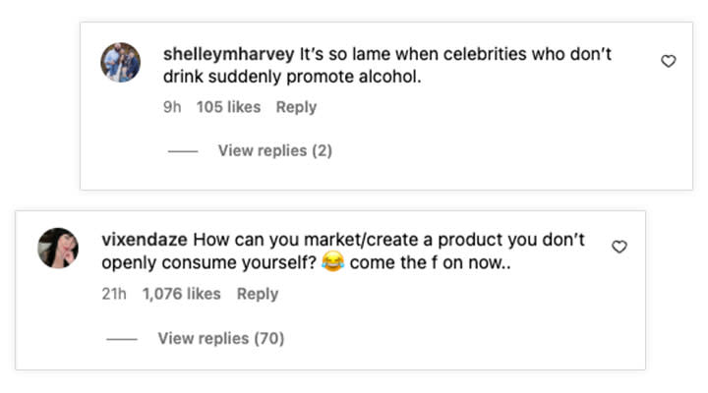Expand View replies (70)
This screenshot has height=393, width=708.
221,338
